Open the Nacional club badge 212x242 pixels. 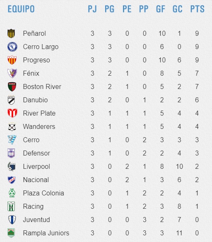[12, 180]
